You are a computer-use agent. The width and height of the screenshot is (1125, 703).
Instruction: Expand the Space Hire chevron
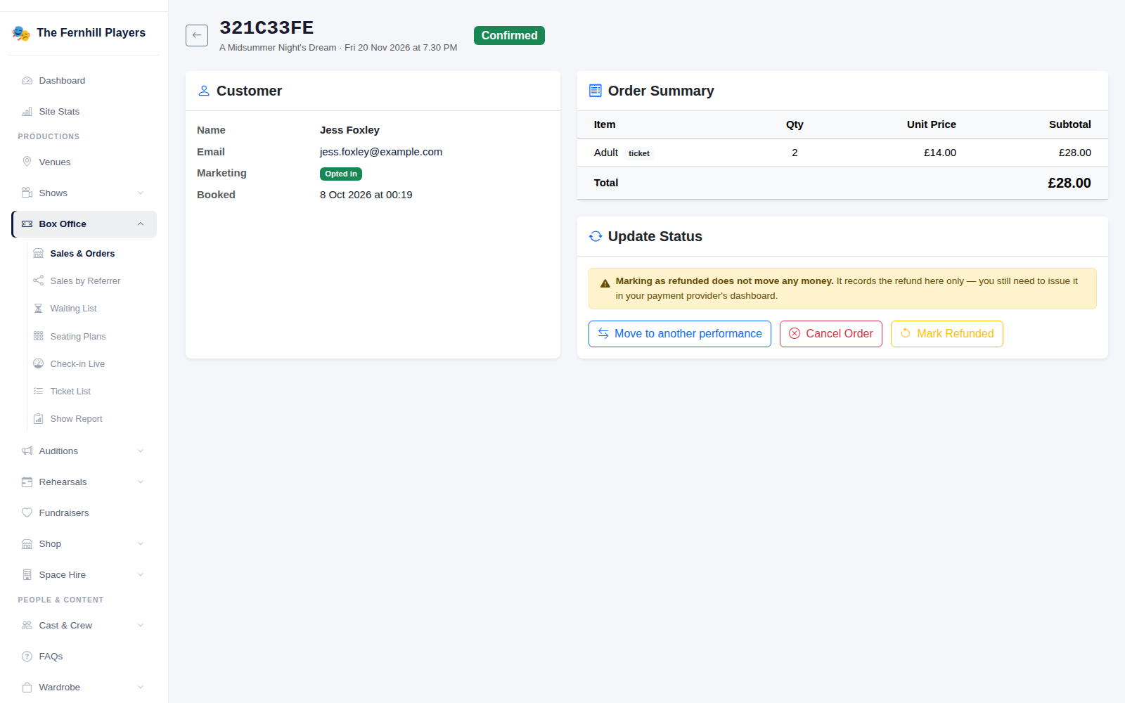[141, 575]
